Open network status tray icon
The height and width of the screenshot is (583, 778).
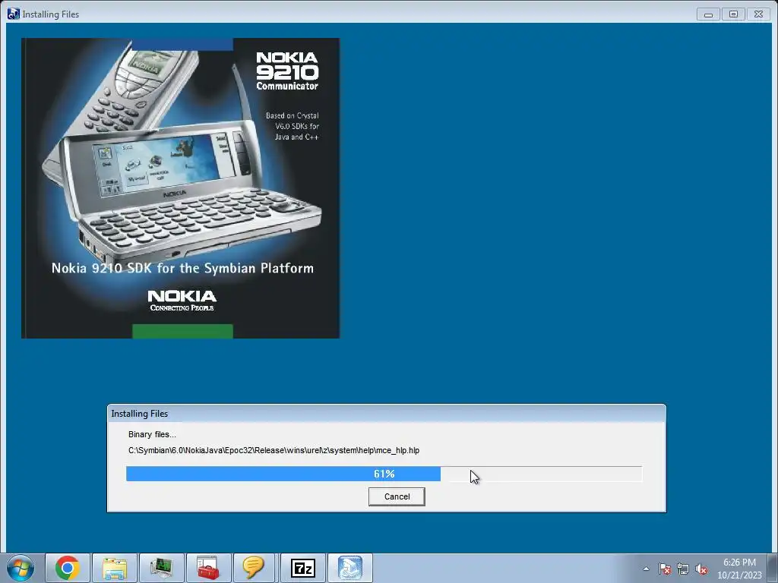683,569
